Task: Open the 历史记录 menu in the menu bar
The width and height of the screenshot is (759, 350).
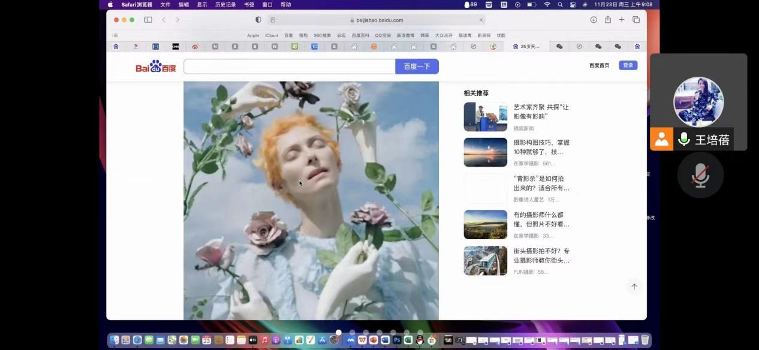Action: coord(225,4)
